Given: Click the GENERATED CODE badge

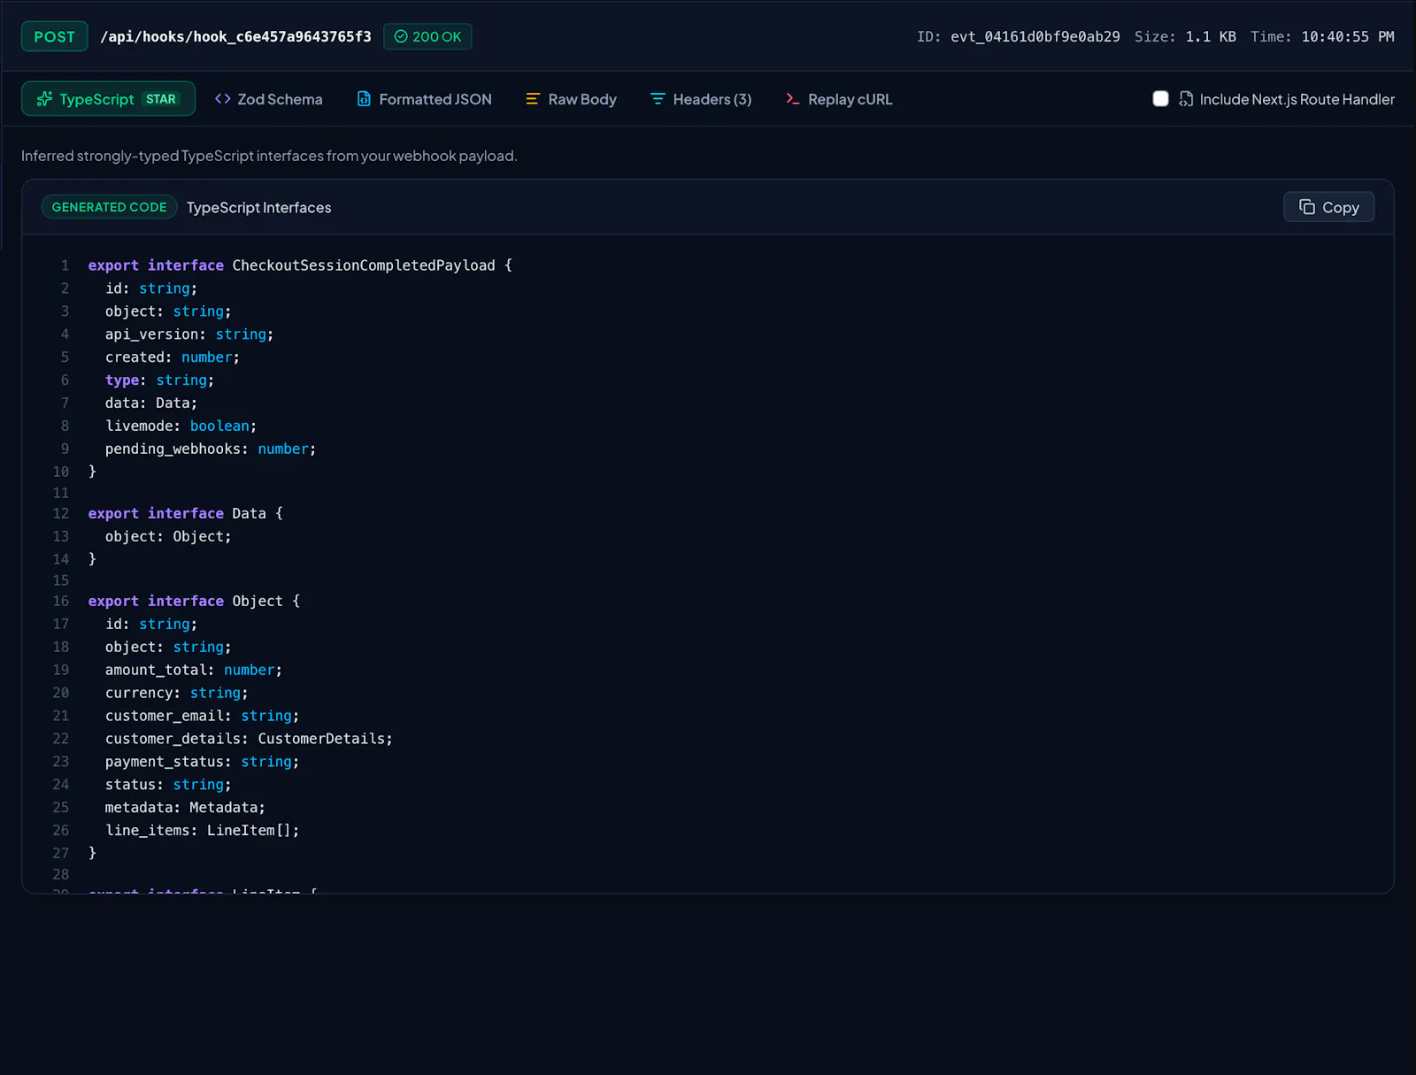Looking at the screenshot, I should pos(109,207).
